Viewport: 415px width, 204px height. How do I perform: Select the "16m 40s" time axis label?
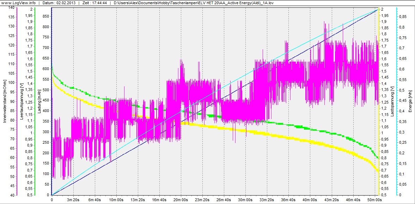(159, 199)
